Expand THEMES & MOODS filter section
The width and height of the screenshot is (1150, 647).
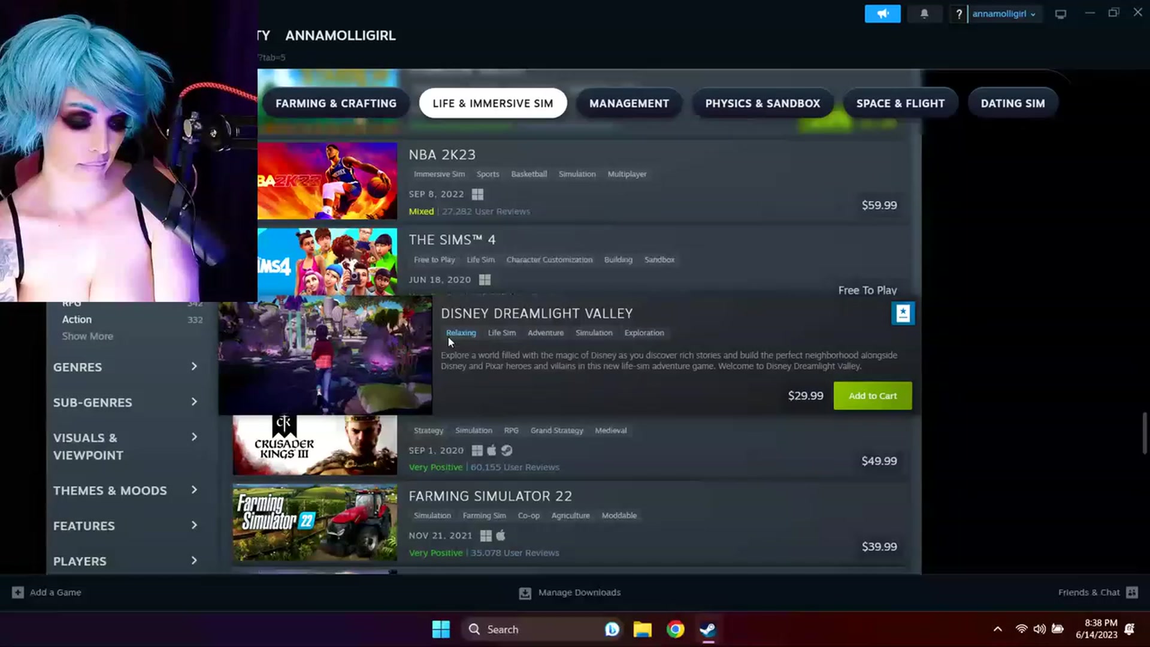coord(125,490)
